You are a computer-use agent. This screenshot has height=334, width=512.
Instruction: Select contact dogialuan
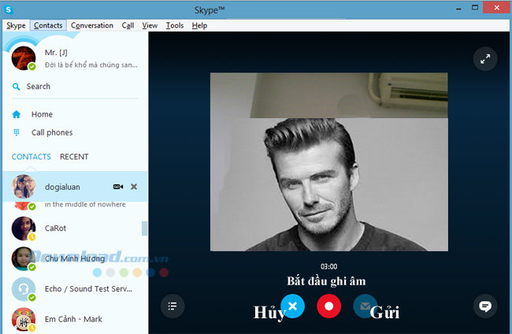75,187
